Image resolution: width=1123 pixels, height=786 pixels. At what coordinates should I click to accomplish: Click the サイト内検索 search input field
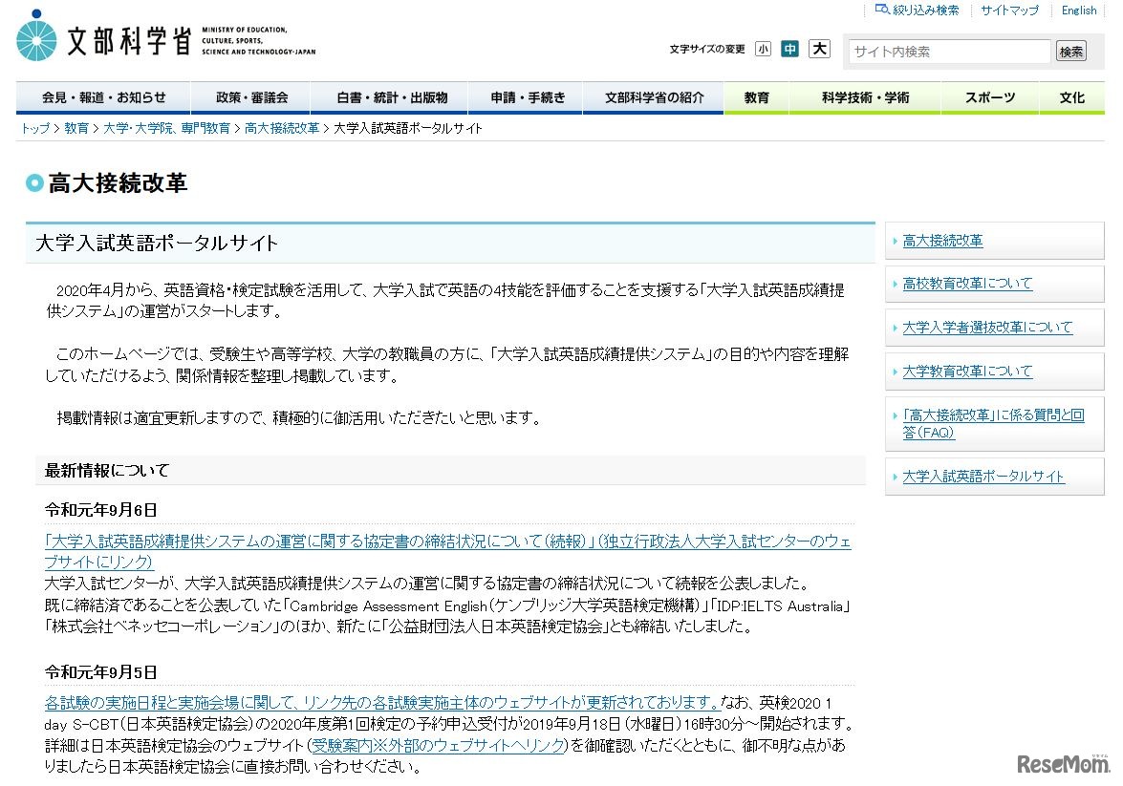coord(948,52)
